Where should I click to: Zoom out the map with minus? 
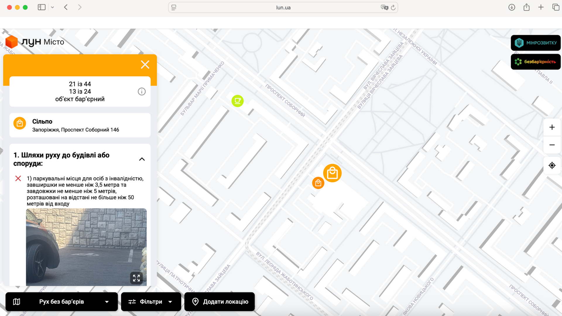point(552,145)
